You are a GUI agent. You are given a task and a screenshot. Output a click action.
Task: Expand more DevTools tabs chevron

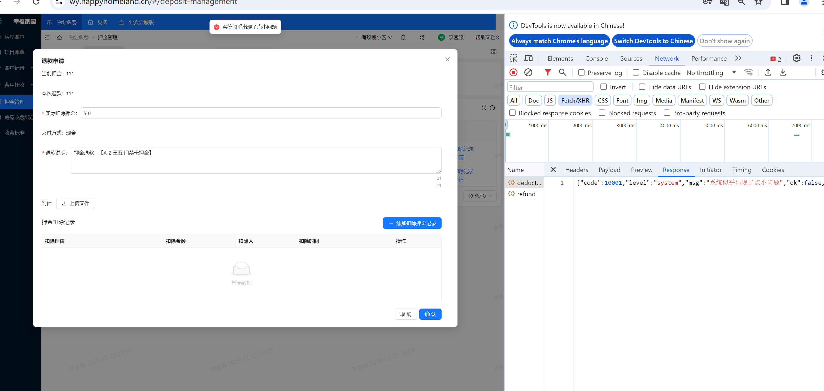tap(738, 58)
